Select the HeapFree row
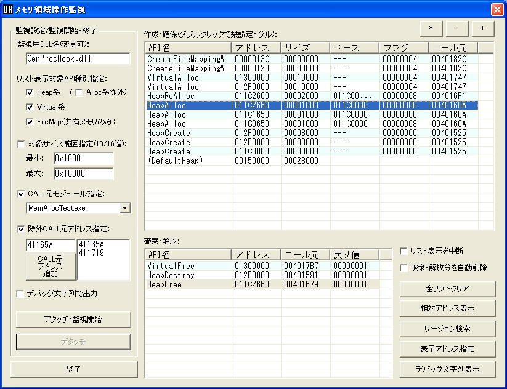Screen dimensions: 507x389 [x=262, y=284]
